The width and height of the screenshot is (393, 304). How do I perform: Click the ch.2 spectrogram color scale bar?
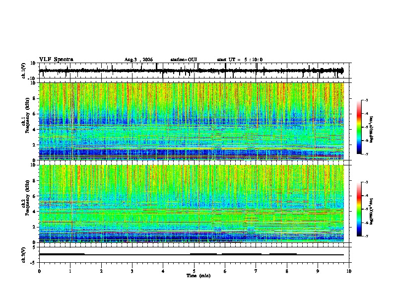(359, 209)
